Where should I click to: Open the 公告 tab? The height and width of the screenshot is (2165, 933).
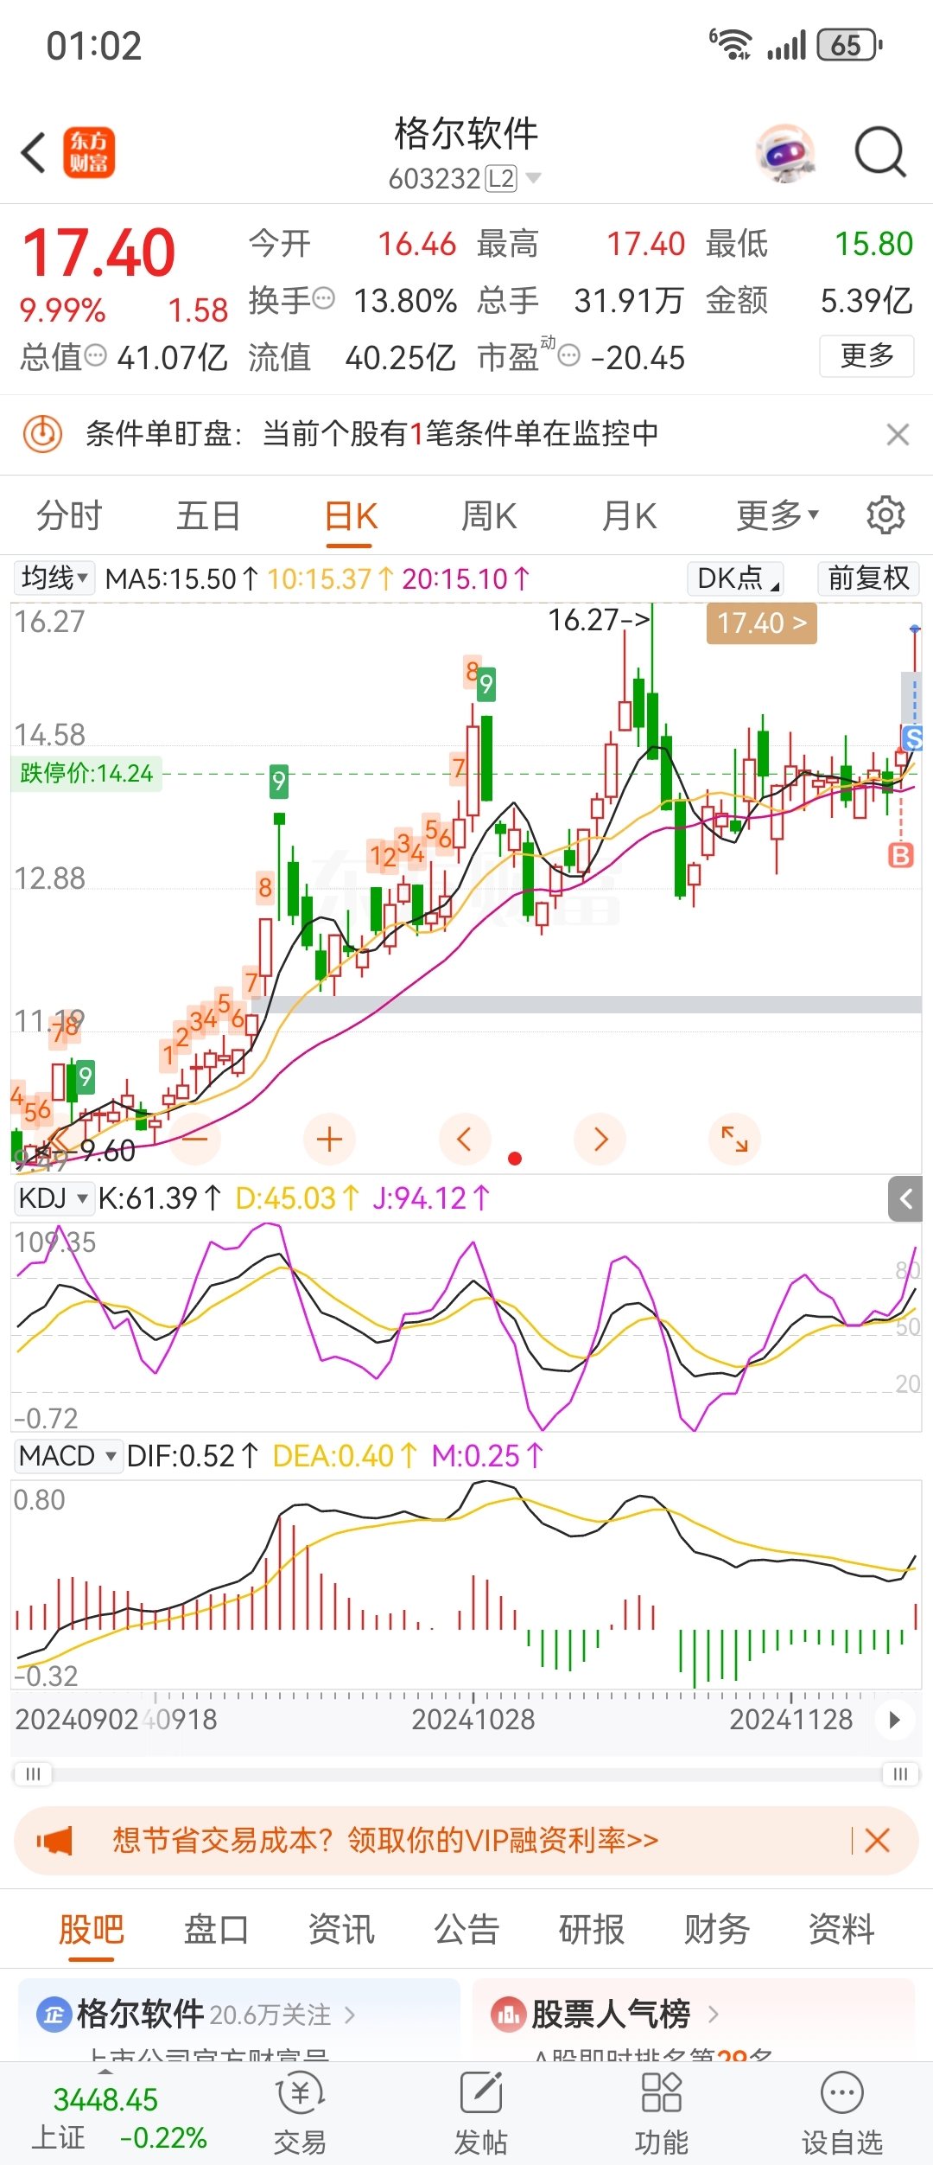(x=466, y=1929)
